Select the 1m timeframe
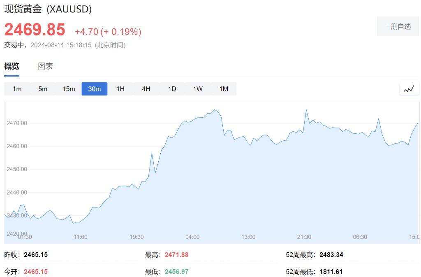This screenshot has width=421, height=277. pos(17,89)
